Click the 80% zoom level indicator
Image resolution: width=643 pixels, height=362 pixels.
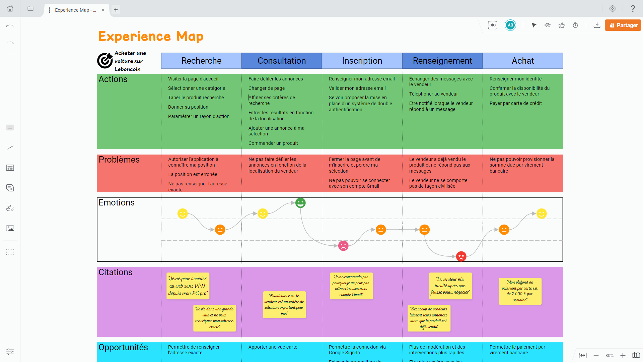(610, 356)
